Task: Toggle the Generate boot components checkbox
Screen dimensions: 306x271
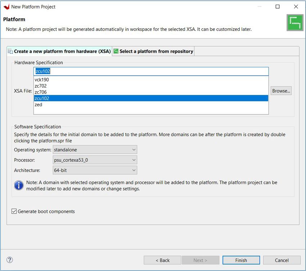Action: 14,211
